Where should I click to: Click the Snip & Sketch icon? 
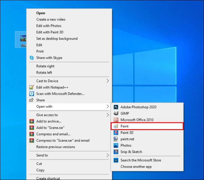click(116, 152)
